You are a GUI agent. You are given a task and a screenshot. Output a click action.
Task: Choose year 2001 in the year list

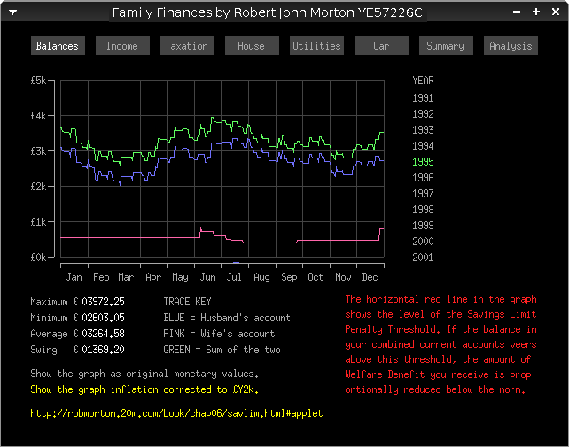pyautogui.click(x=423, y=258)
